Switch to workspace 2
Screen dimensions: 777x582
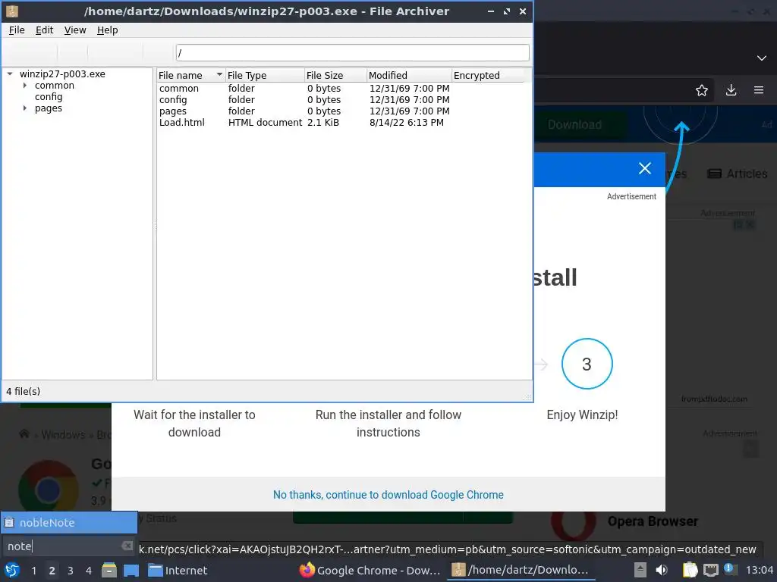coord(52,571)
